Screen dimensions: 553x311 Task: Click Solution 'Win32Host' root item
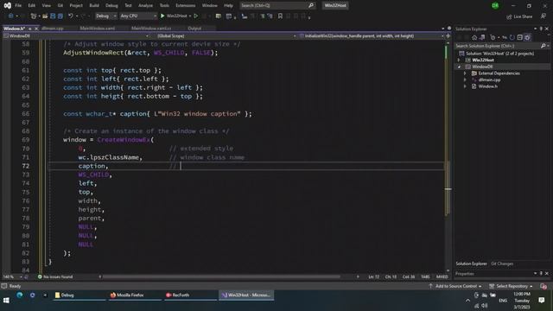click(497, 54)
